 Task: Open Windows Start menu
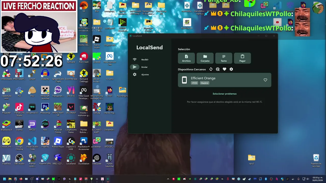[x=4, y=179]
